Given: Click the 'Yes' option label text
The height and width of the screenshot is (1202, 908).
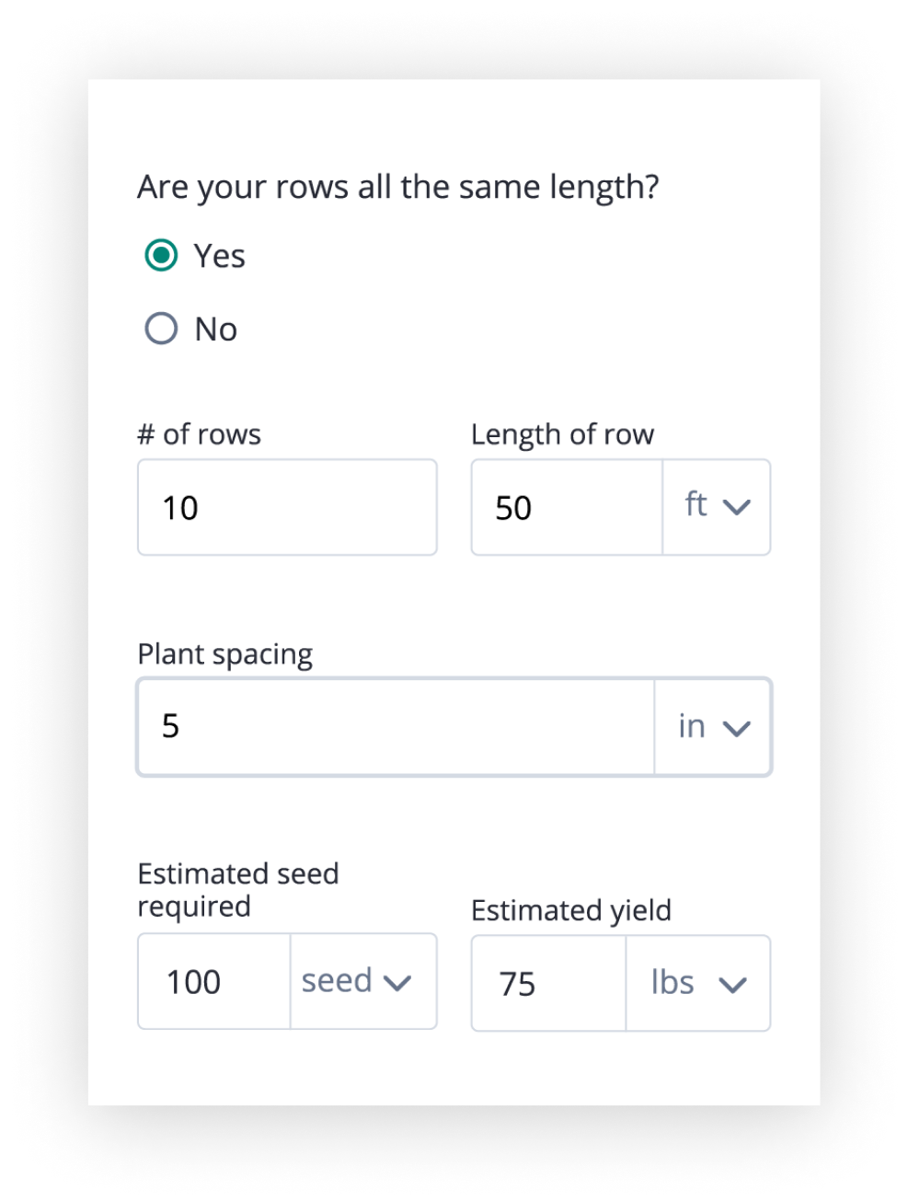Looking at the screenshot, I should click(219, 256).
